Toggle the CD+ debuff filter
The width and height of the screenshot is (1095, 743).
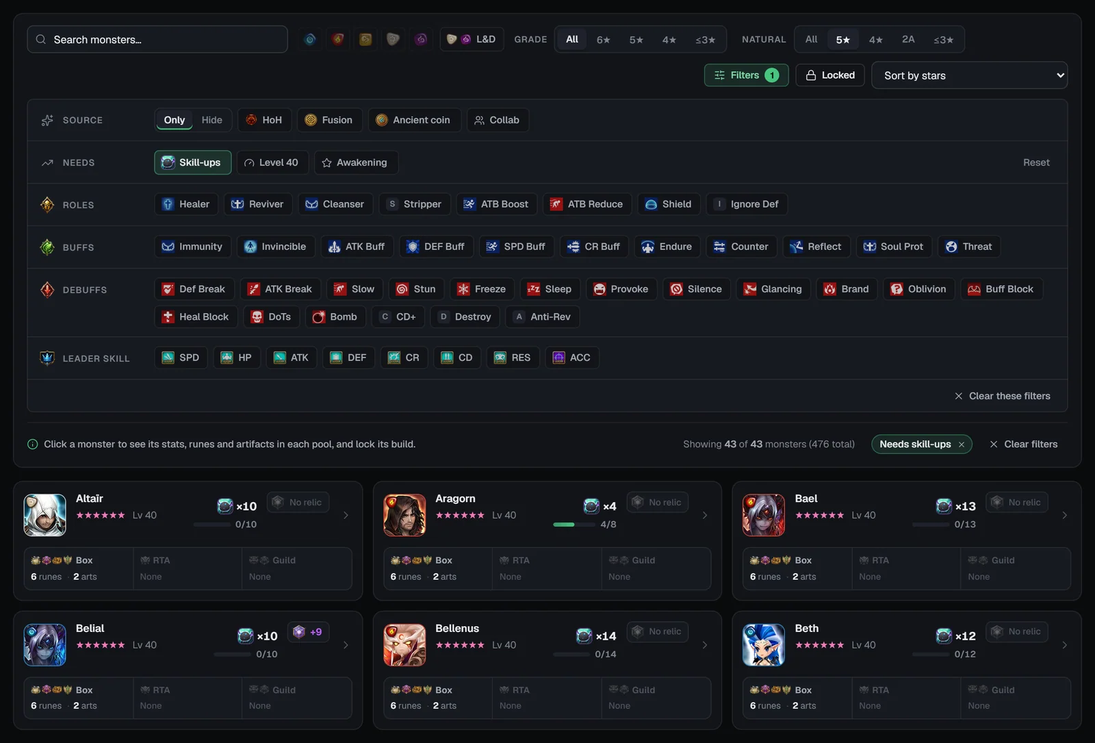click(398, 317)
